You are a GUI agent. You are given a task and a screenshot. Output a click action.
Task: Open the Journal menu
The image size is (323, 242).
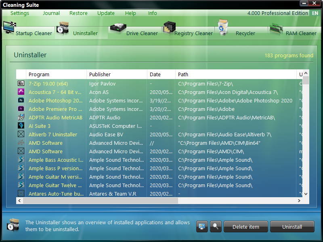(x=51, y=13)
